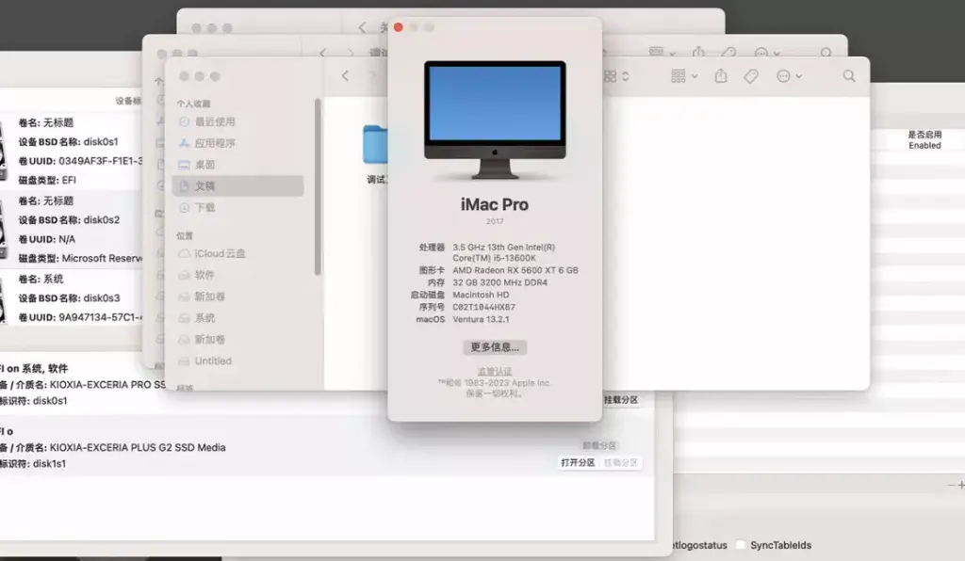Select the disk0s2 device BSD name text

(69, 220)
